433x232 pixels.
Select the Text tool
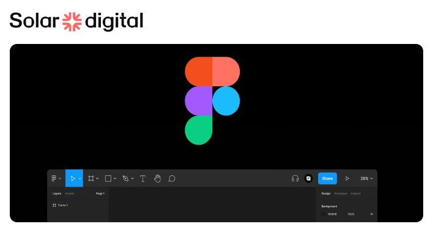coord(142,178)
